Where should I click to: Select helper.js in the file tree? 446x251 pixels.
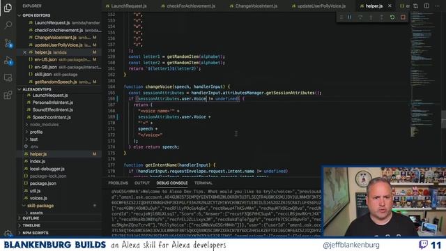pos(38,154)
